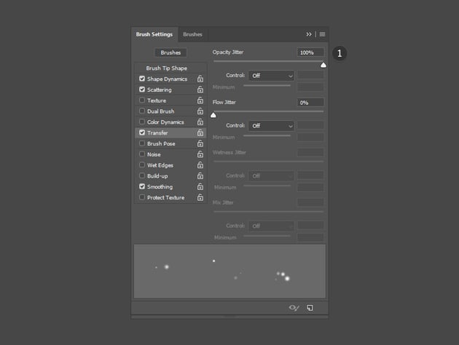This screenshot has width=459, height=345.
Task: Click the Flow Jitter 0% field
Action: 310,103
